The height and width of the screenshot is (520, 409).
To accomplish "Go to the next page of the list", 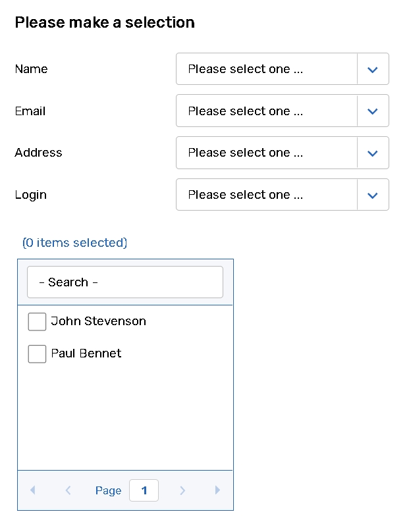I will (182, 490).
